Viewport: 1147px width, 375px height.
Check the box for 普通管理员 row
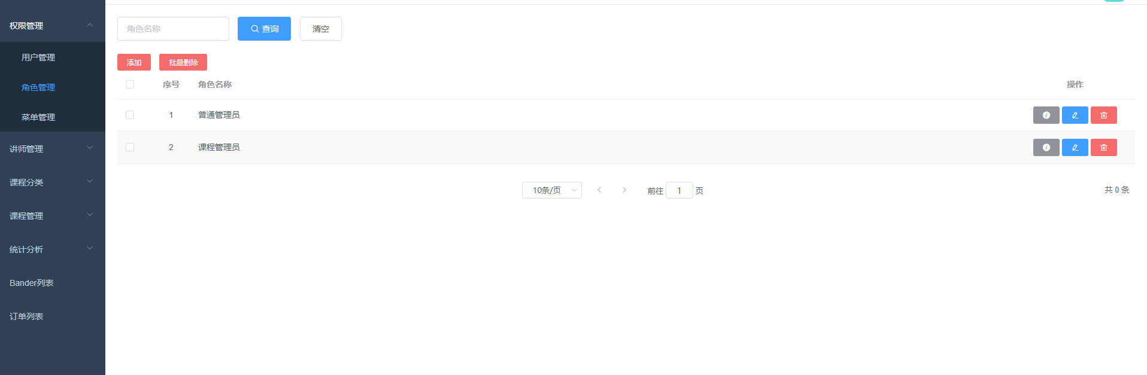[130, 115]
